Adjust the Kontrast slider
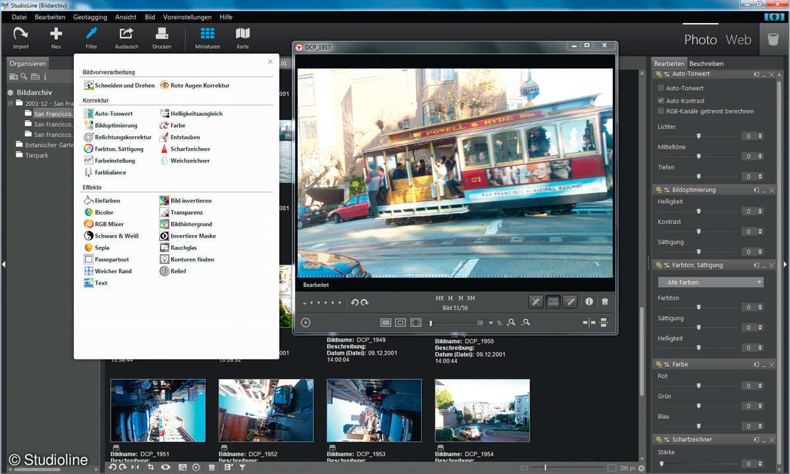The height and width of the screenshot is (474, 790). [x=698, y=232]
